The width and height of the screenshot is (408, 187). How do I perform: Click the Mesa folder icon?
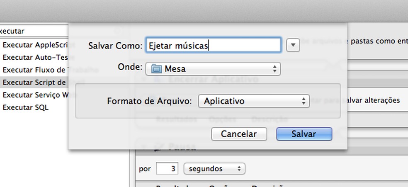click(157, 69)
